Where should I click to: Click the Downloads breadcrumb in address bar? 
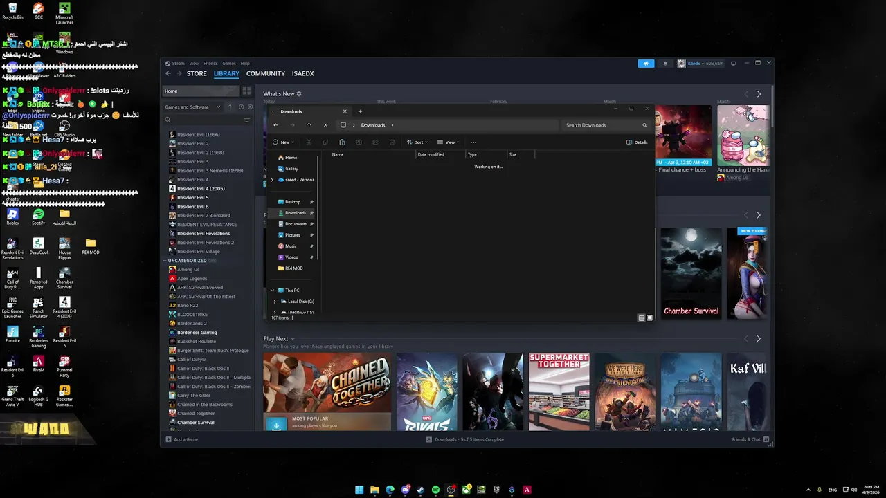(x=373, y=125)
